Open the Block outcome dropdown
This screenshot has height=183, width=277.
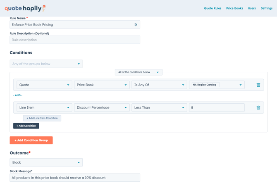[46, 163]
